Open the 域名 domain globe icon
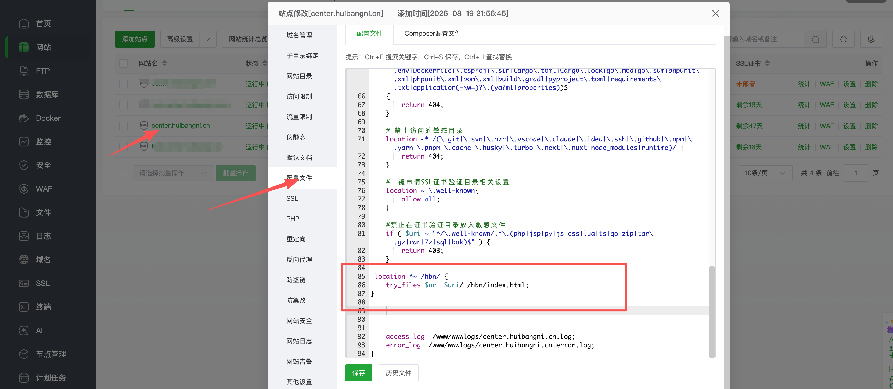This screenshot has width=893, height=389. pyautogui.click(x=24, y=260)
